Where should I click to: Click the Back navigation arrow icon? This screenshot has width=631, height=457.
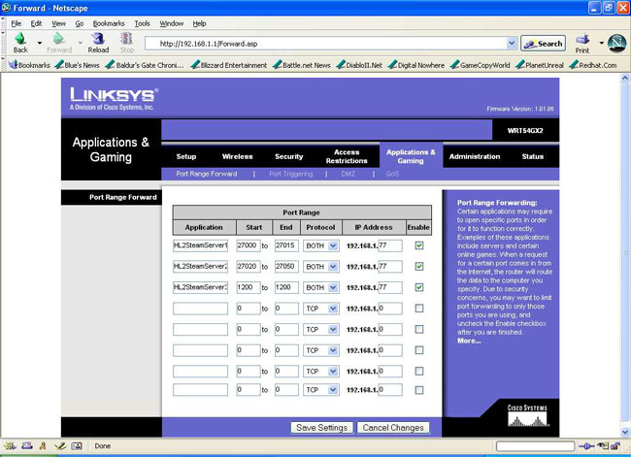point(20,40)
